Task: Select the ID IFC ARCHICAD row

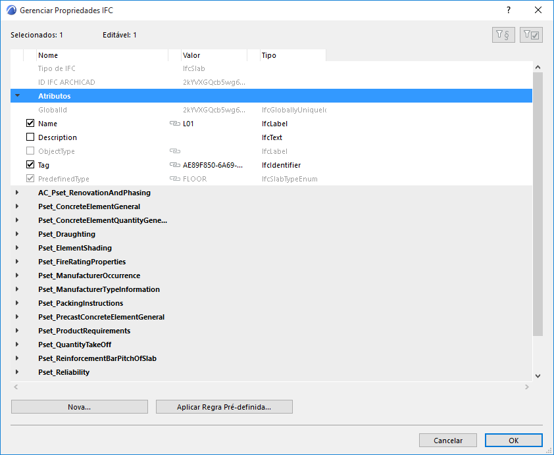Action: click(271, 82)
